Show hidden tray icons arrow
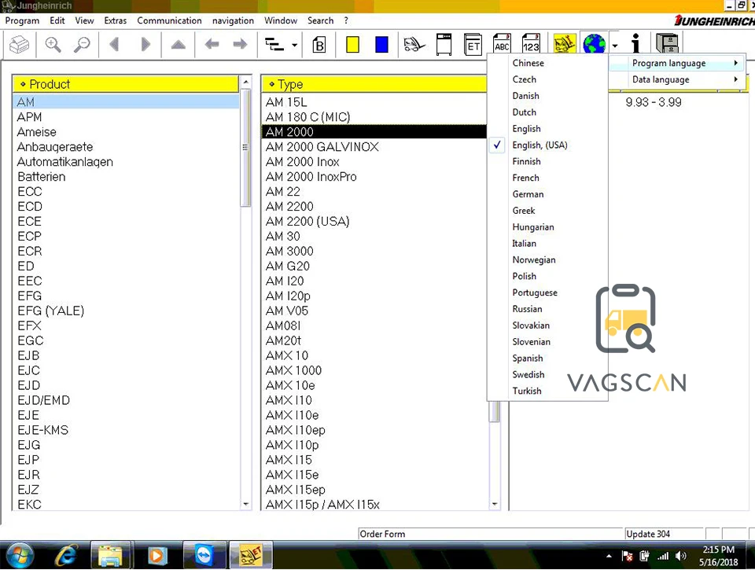This screenshot has height=570, width=755. 609,556
